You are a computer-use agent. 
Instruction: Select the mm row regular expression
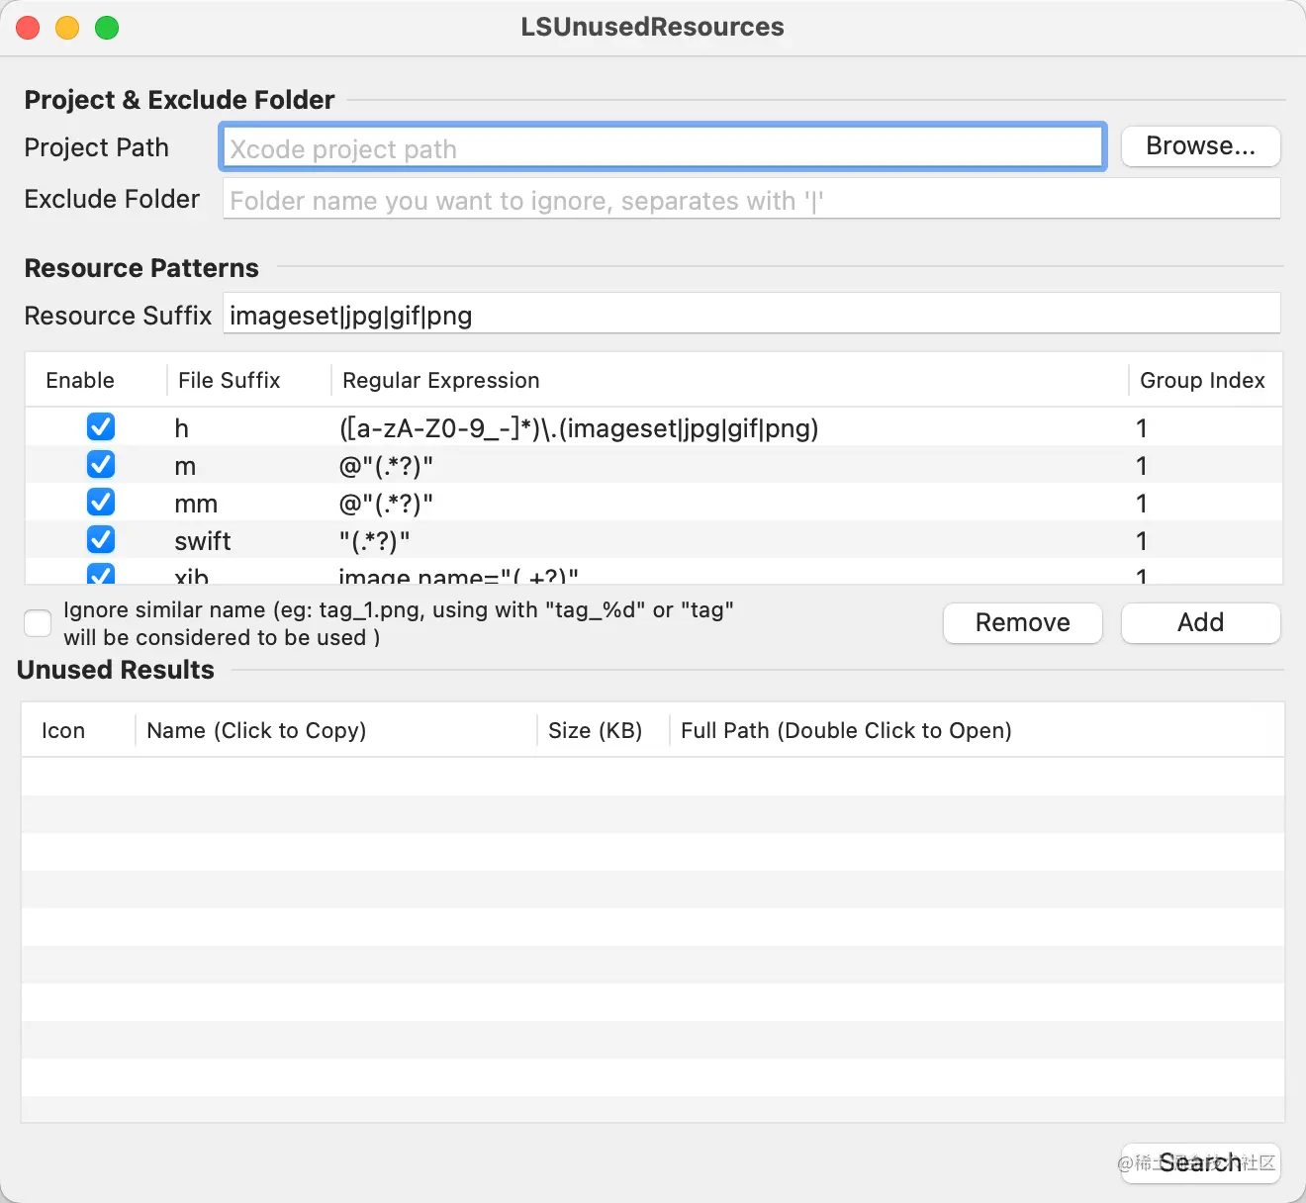click(x=386, y=504)
